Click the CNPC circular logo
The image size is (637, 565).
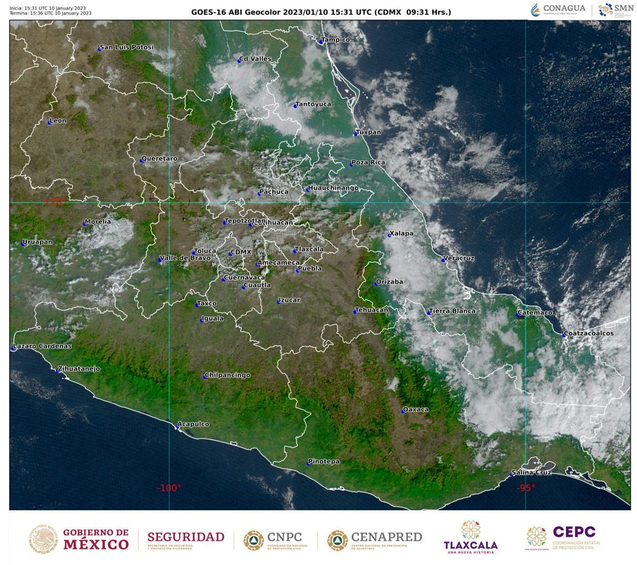click(254, 540)
